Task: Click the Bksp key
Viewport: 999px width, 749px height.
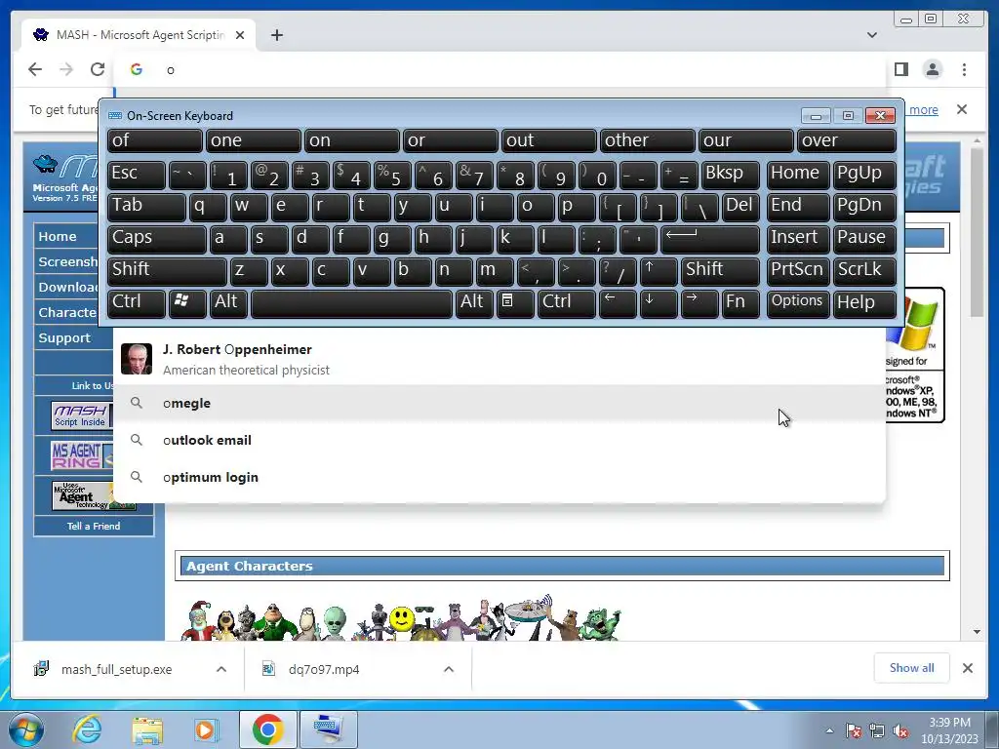Action: pos(730,175)
